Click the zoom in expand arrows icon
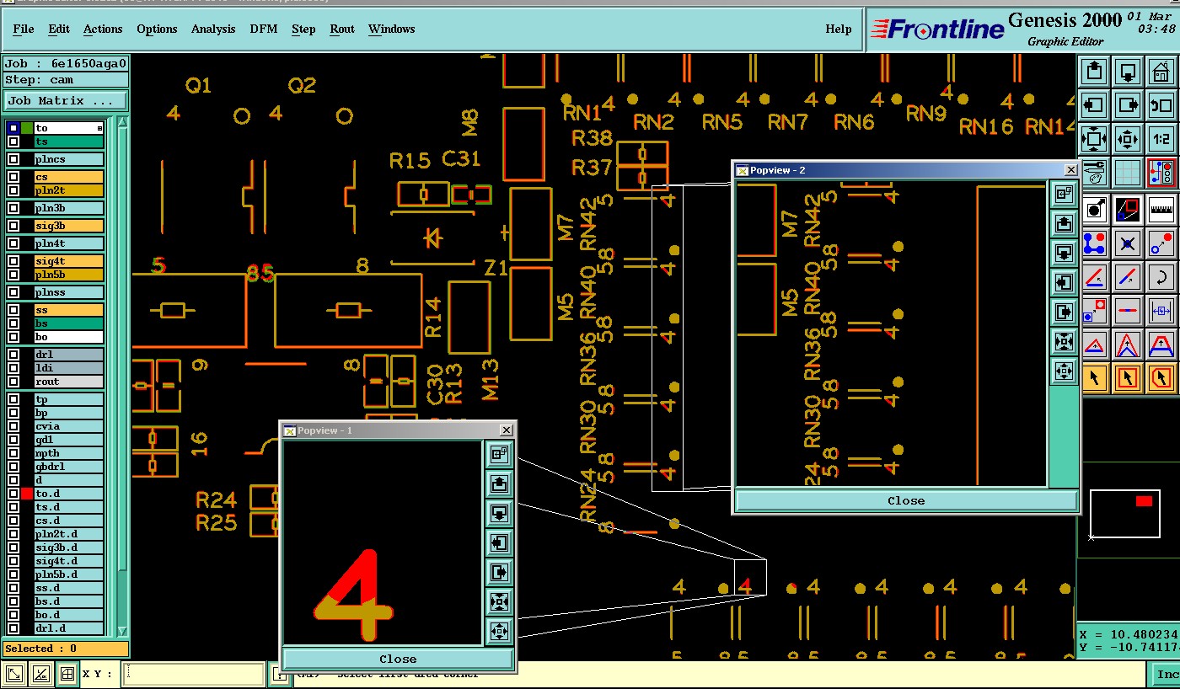The image size is (1180, 689). tap(1094, 139)
